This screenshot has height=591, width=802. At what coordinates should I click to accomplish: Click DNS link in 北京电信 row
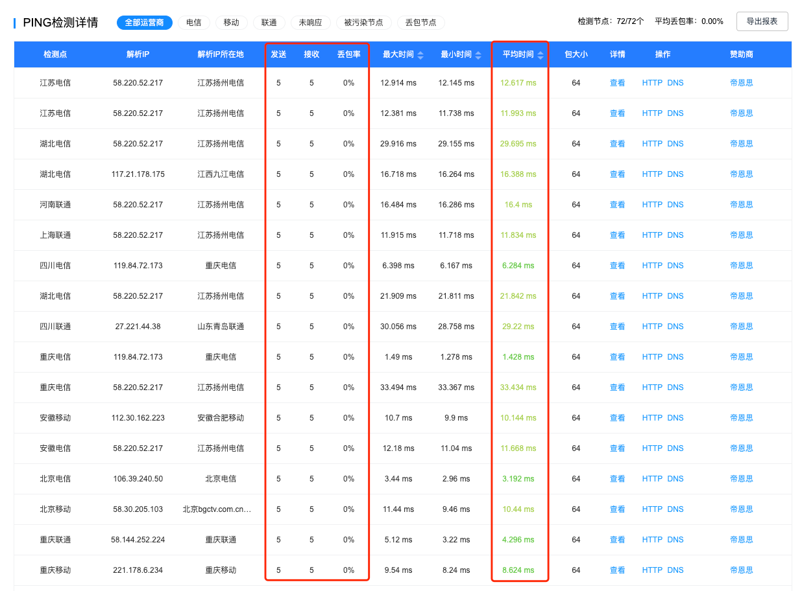[675, 479]
